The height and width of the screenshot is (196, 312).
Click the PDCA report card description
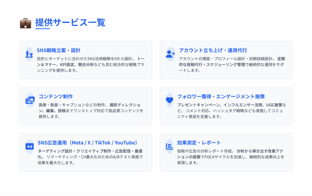pos(231,157)
